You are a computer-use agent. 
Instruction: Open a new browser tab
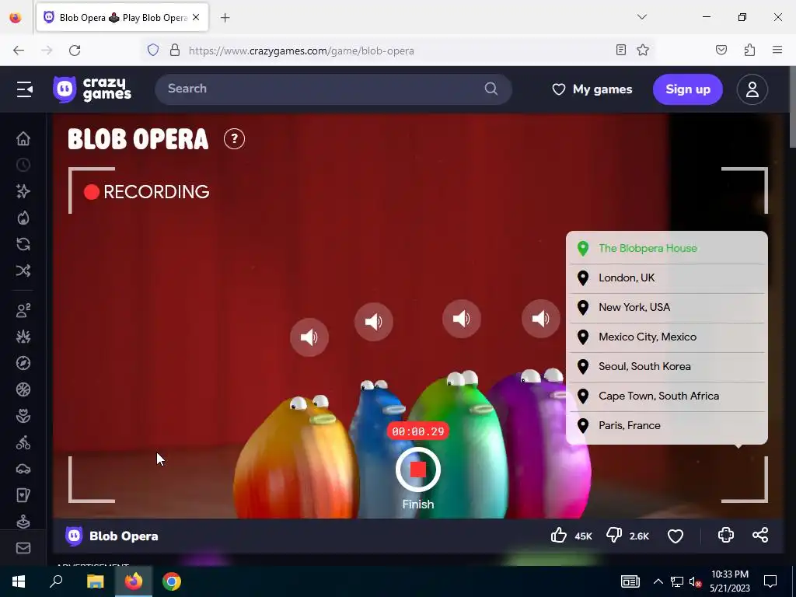(x=225, y=18)
